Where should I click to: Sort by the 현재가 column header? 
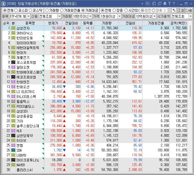pos(53,23)
